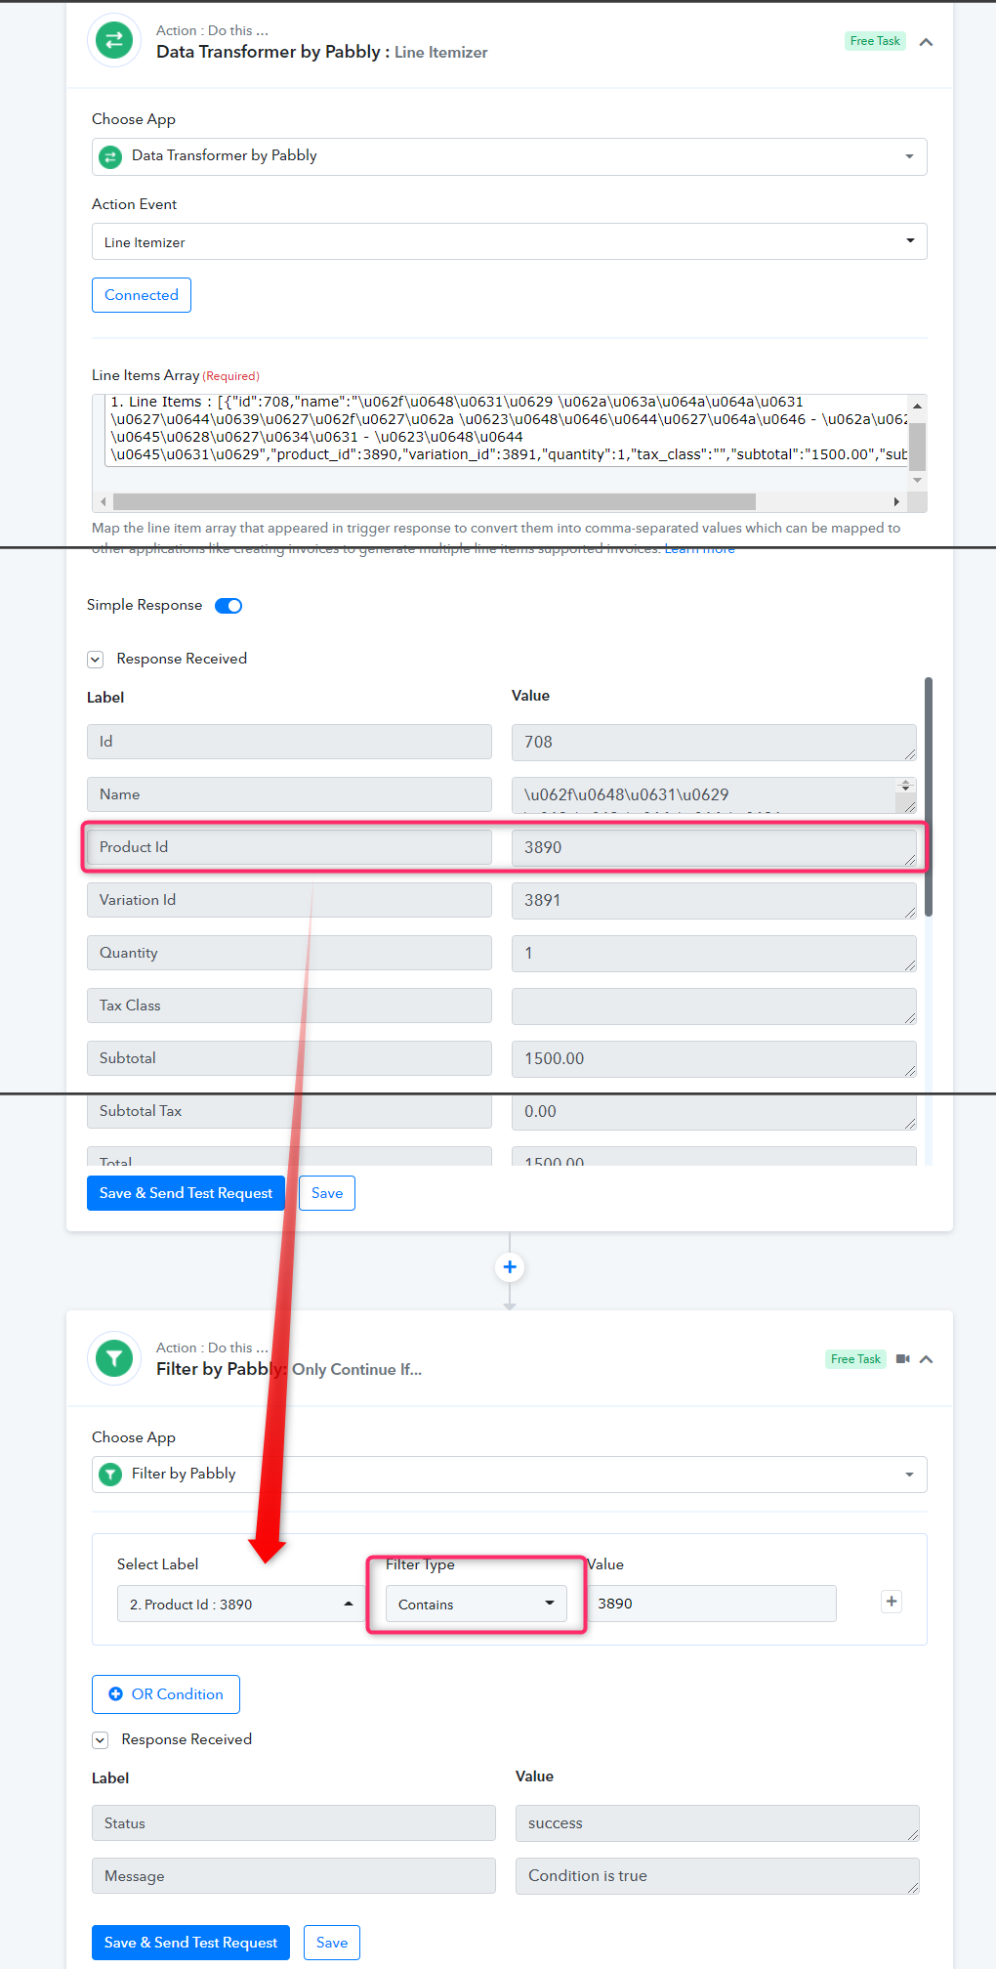Image resolution: width=996 pixels, height=1969 pixels.
Task: Click the filter Value field showing 3890
Action: [x=711, y=1604]
